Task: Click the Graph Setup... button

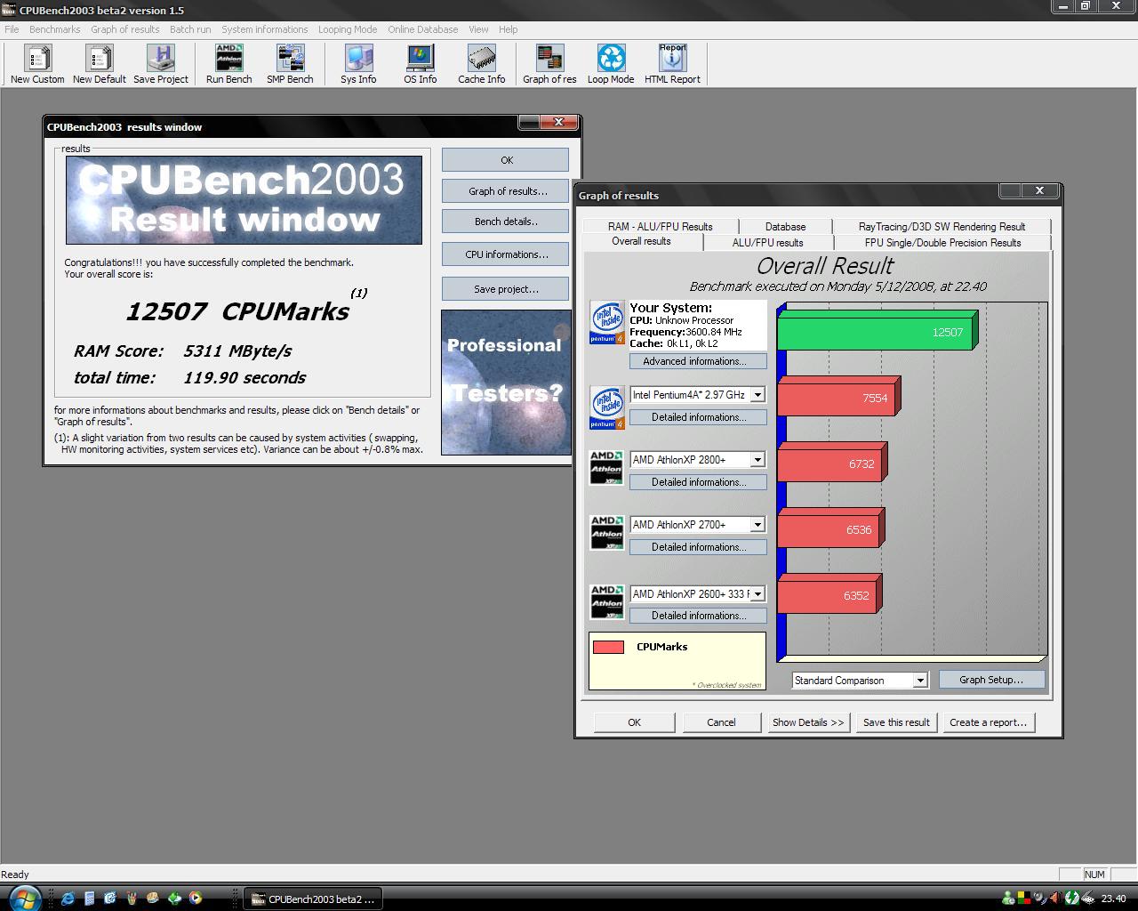Action: click(x=991, y=680)
